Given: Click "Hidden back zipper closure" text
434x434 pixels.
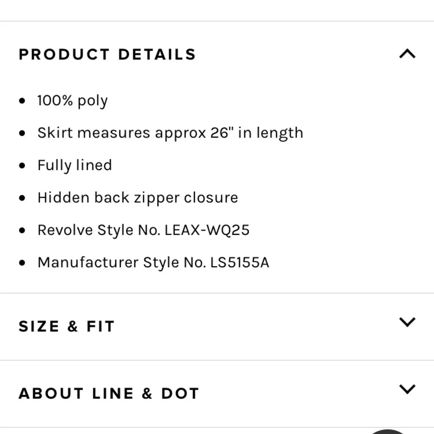Looking at the screenshot, I should coord(138,198).
